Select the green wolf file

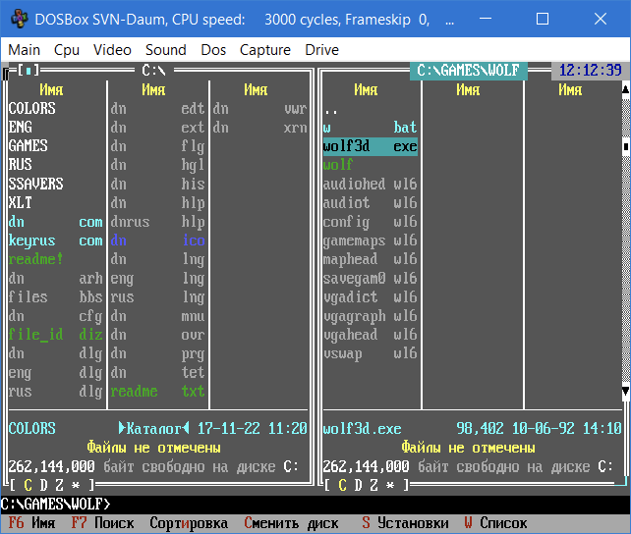click(371, 165)
